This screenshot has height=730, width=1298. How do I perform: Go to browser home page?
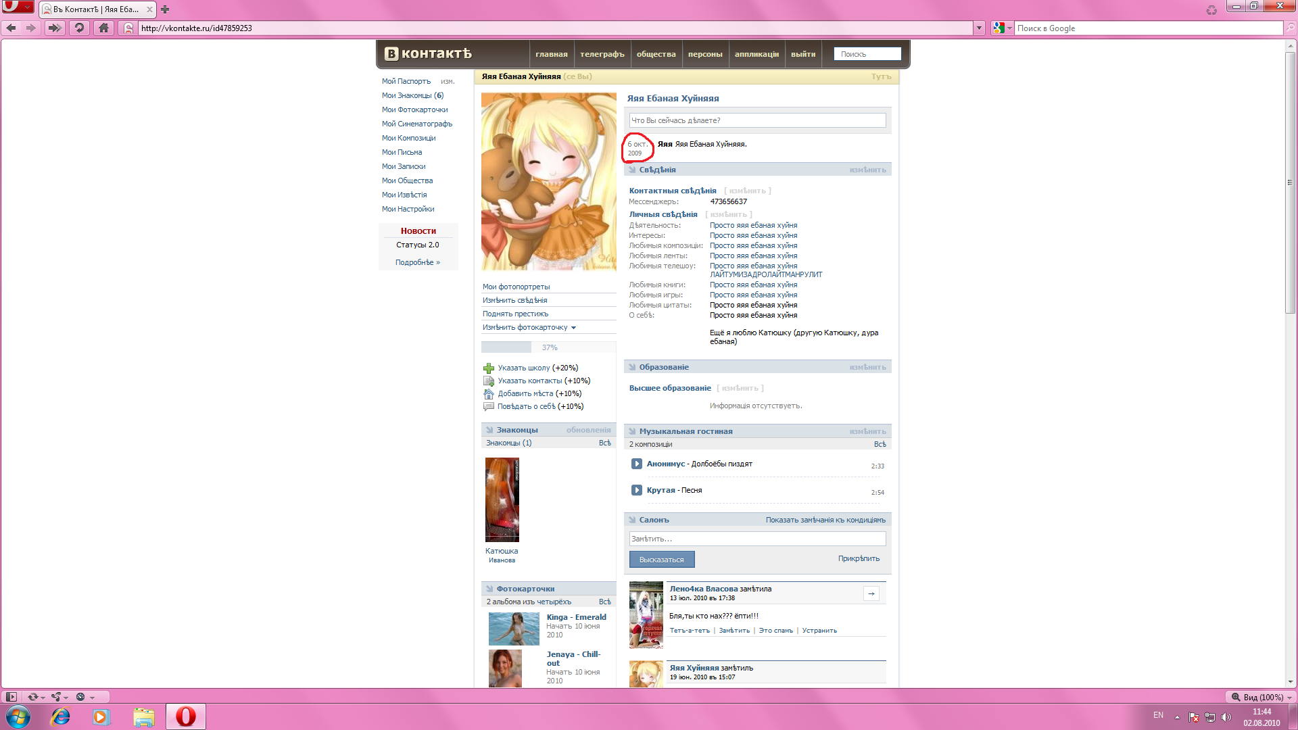(103, 28)
